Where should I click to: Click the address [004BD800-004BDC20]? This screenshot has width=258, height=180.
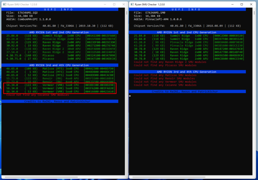tap(99, 72)
